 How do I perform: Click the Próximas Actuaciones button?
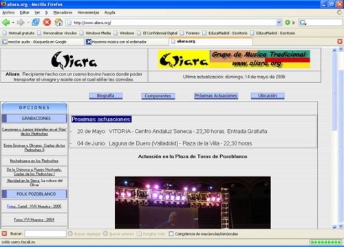pos(216,95)
